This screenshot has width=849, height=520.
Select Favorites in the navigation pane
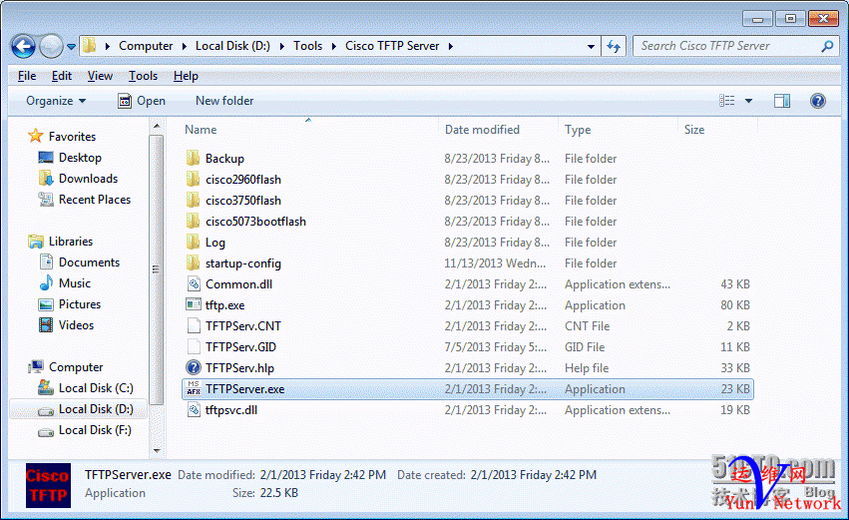(72, 137)
